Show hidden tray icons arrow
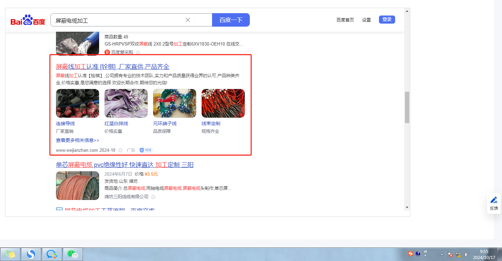Screen dimensions: 502x261 point(442,255)
